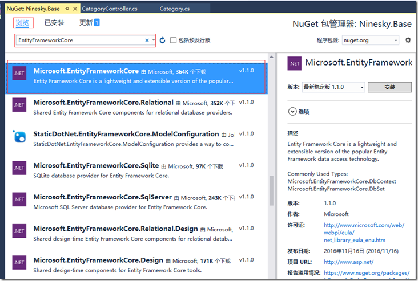Open project URL http://www.asp.net/
Viewport: 418px width, 281px height.
click(349, 262)
